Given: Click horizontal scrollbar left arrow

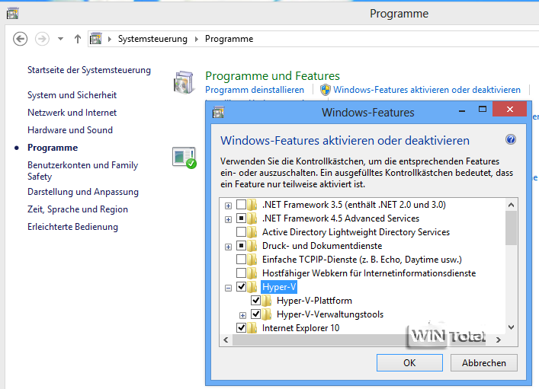Looking at the screenshot, I should (226, 340).
